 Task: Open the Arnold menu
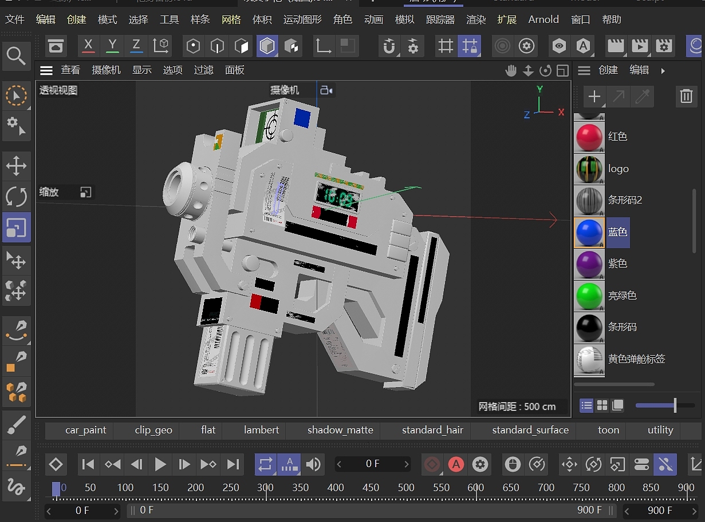(x=543, y=19)
